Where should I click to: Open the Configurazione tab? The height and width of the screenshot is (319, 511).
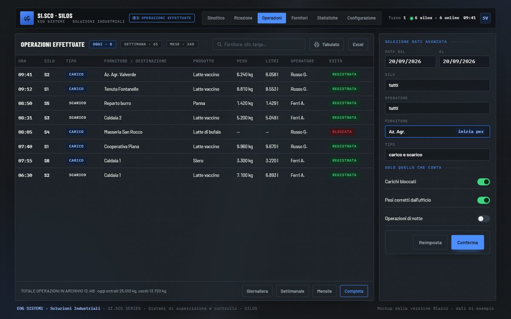tap(362, 18)
